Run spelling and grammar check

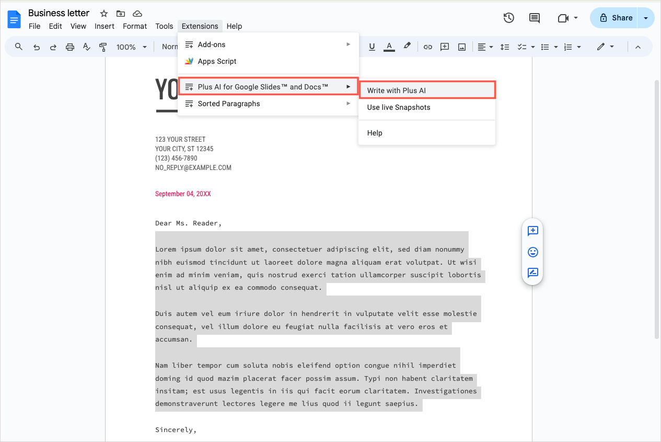pyautogui.click(x=87, y=47)
